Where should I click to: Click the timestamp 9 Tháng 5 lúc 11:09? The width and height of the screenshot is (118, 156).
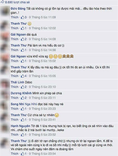(x=42, y=17)
